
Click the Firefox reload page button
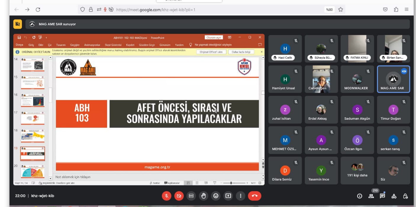point(38,9)
